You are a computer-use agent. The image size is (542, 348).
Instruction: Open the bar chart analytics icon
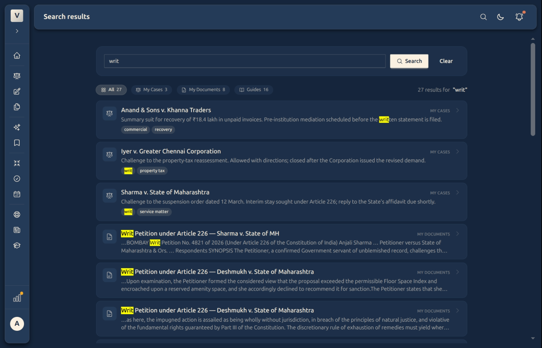click(x=17, y=298)
